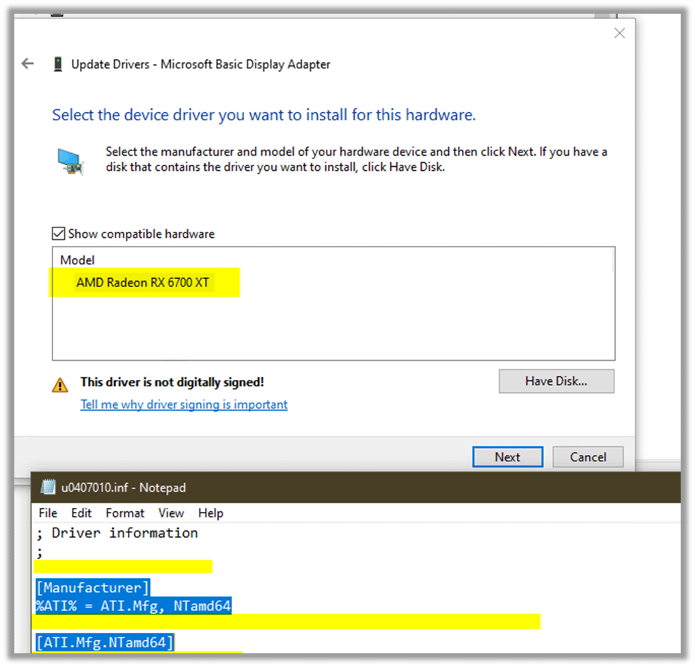Uncheck Show compatible hardware checkbox
Viewport: 695px width, 667px height.
pyautogui.click(x=59, y=234)
